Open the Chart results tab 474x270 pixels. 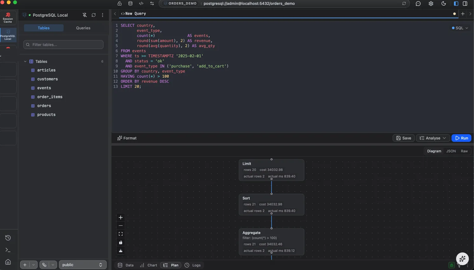(x=148, y=265)
